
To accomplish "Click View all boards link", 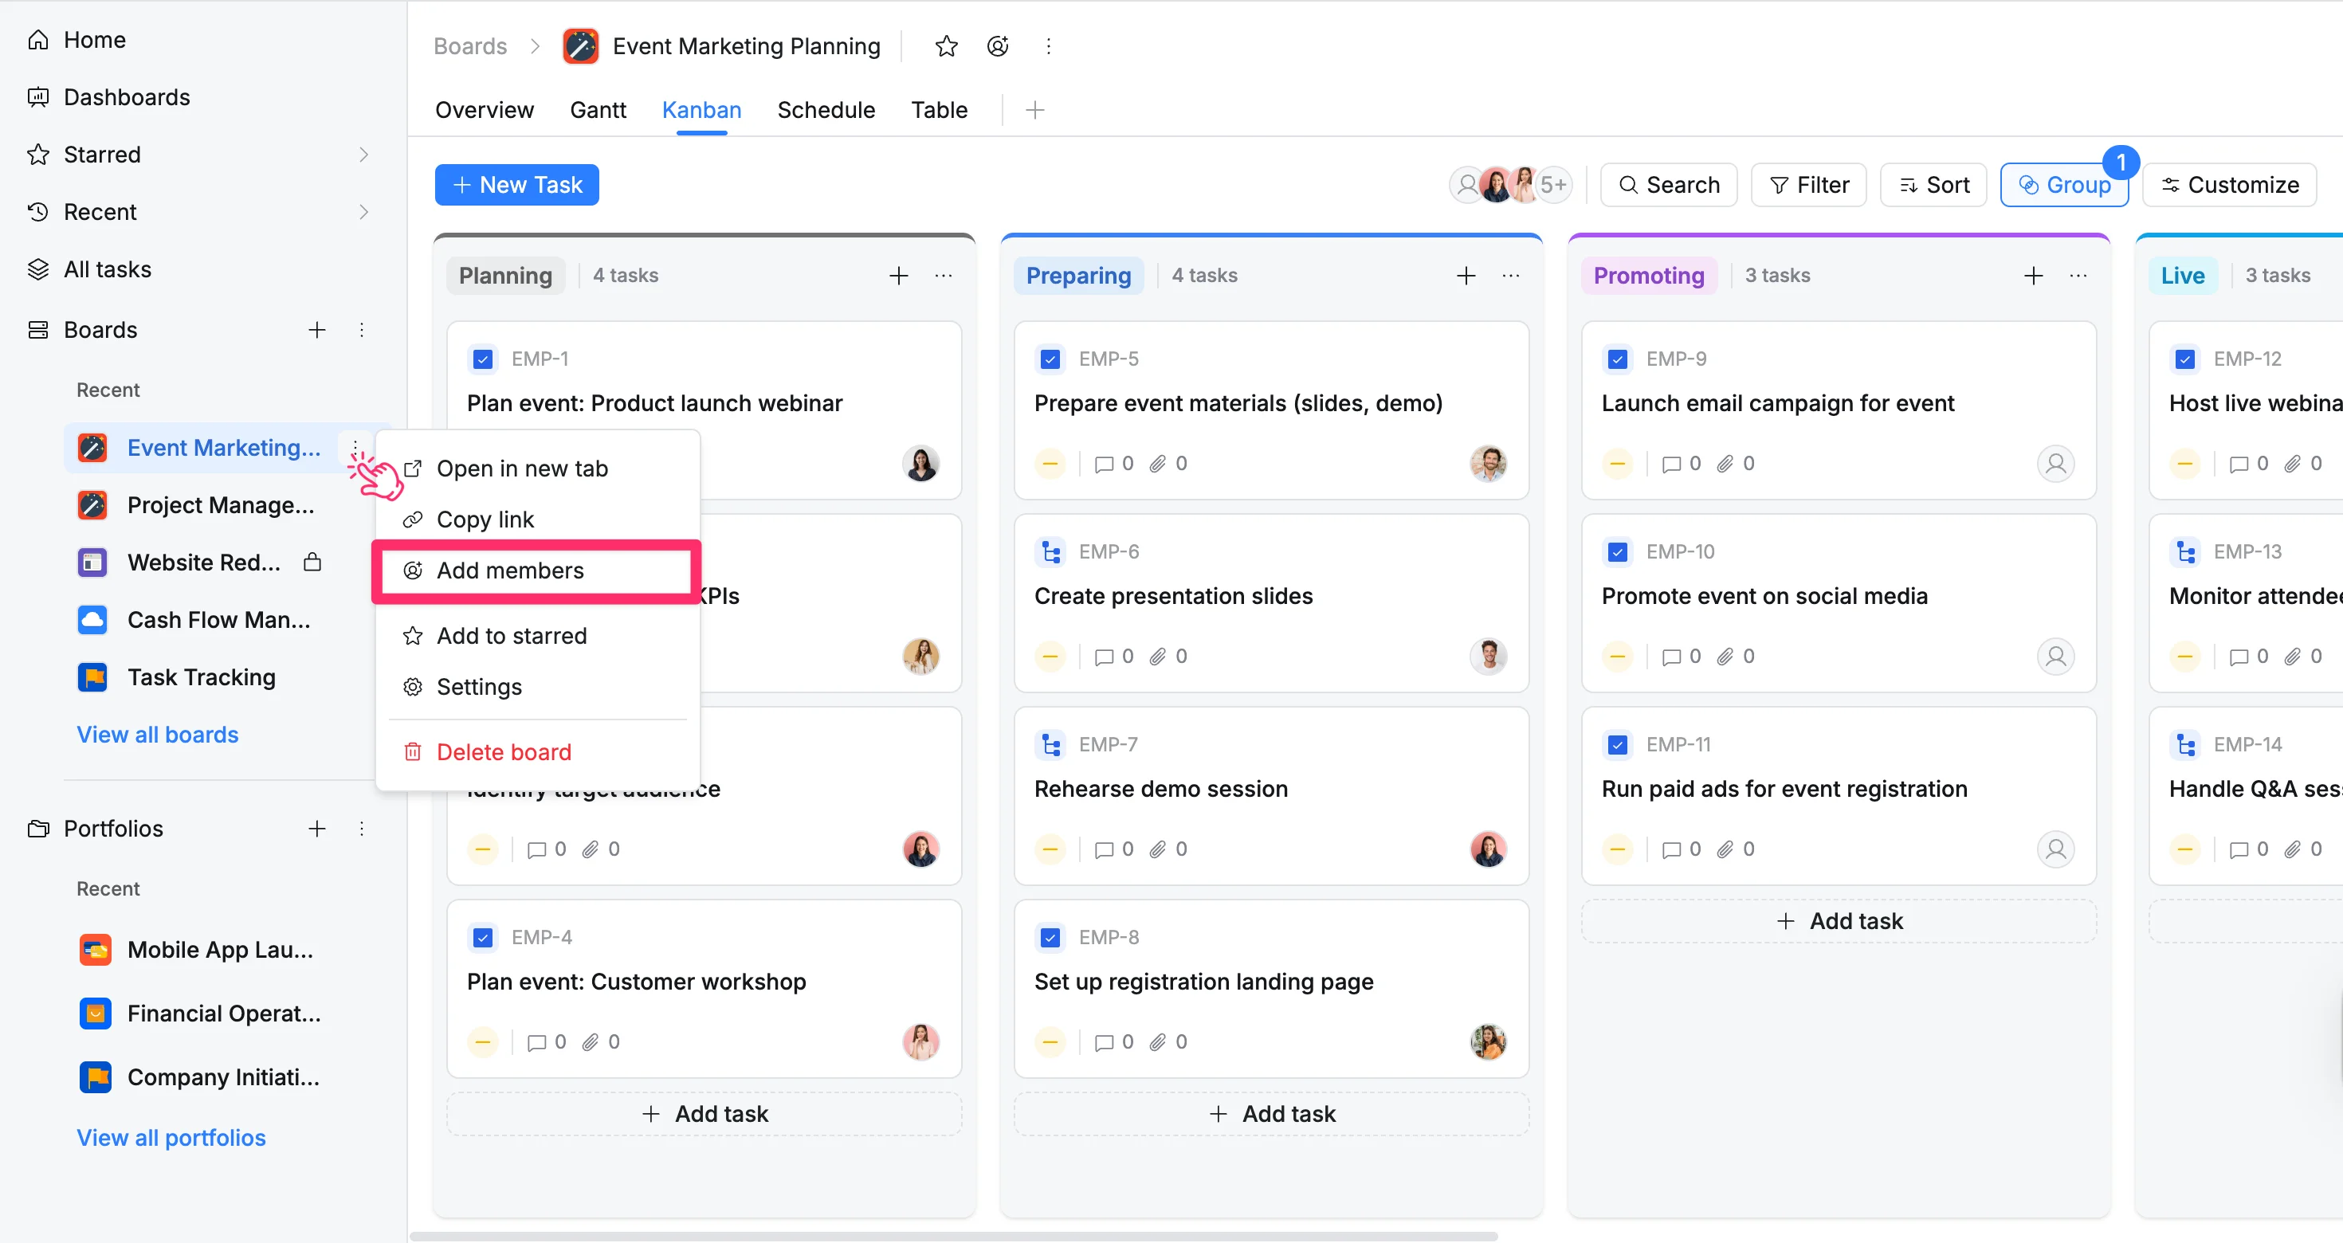I will (x=157, y=735).
